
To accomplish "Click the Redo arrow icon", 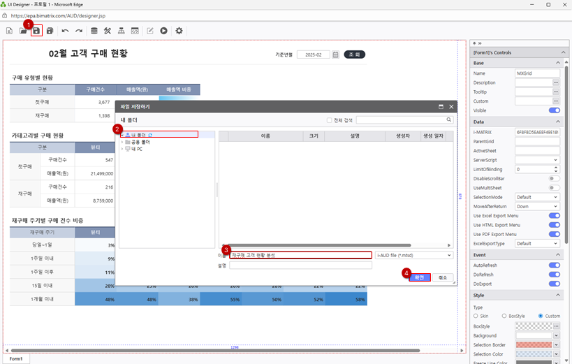I will point(79,31).
